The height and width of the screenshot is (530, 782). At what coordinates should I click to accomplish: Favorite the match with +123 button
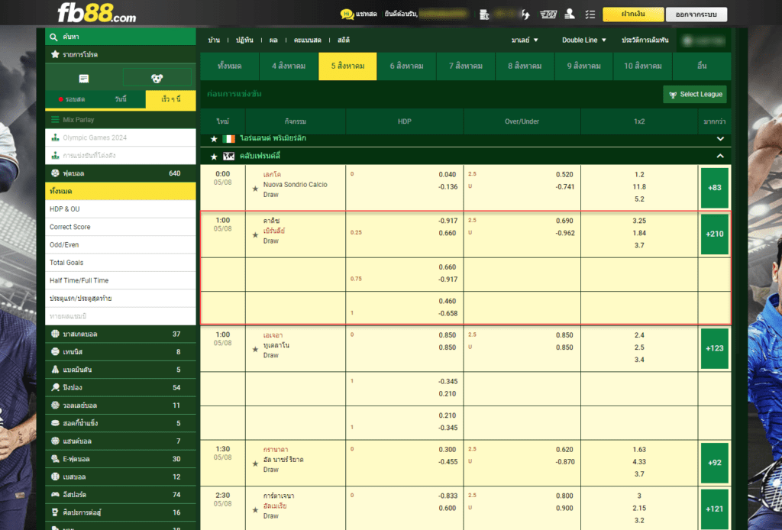[255, 350]
